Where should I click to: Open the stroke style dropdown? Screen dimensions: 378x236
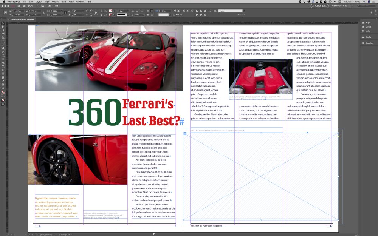click(x=128, y=15)
